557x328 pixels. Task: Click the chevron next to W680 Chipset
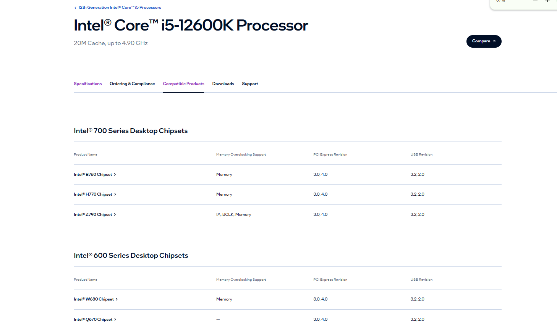pyautogui.click(x=117, y=299)
